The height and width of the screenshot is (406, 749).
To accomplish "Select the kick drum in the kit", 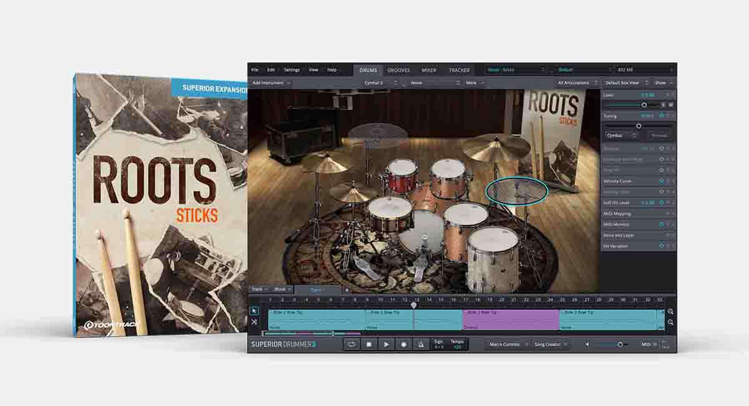I will (421, 232).
